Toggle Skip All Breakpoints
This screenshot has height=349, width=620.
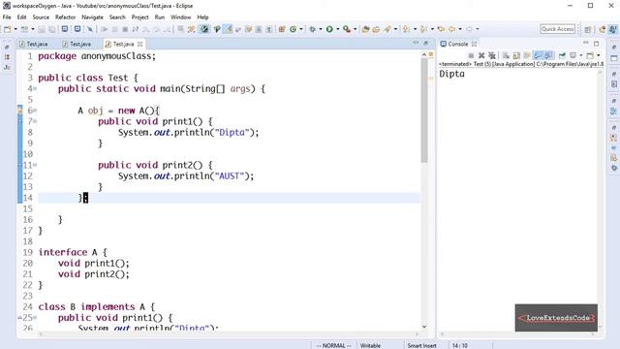(x=90, y=29)
